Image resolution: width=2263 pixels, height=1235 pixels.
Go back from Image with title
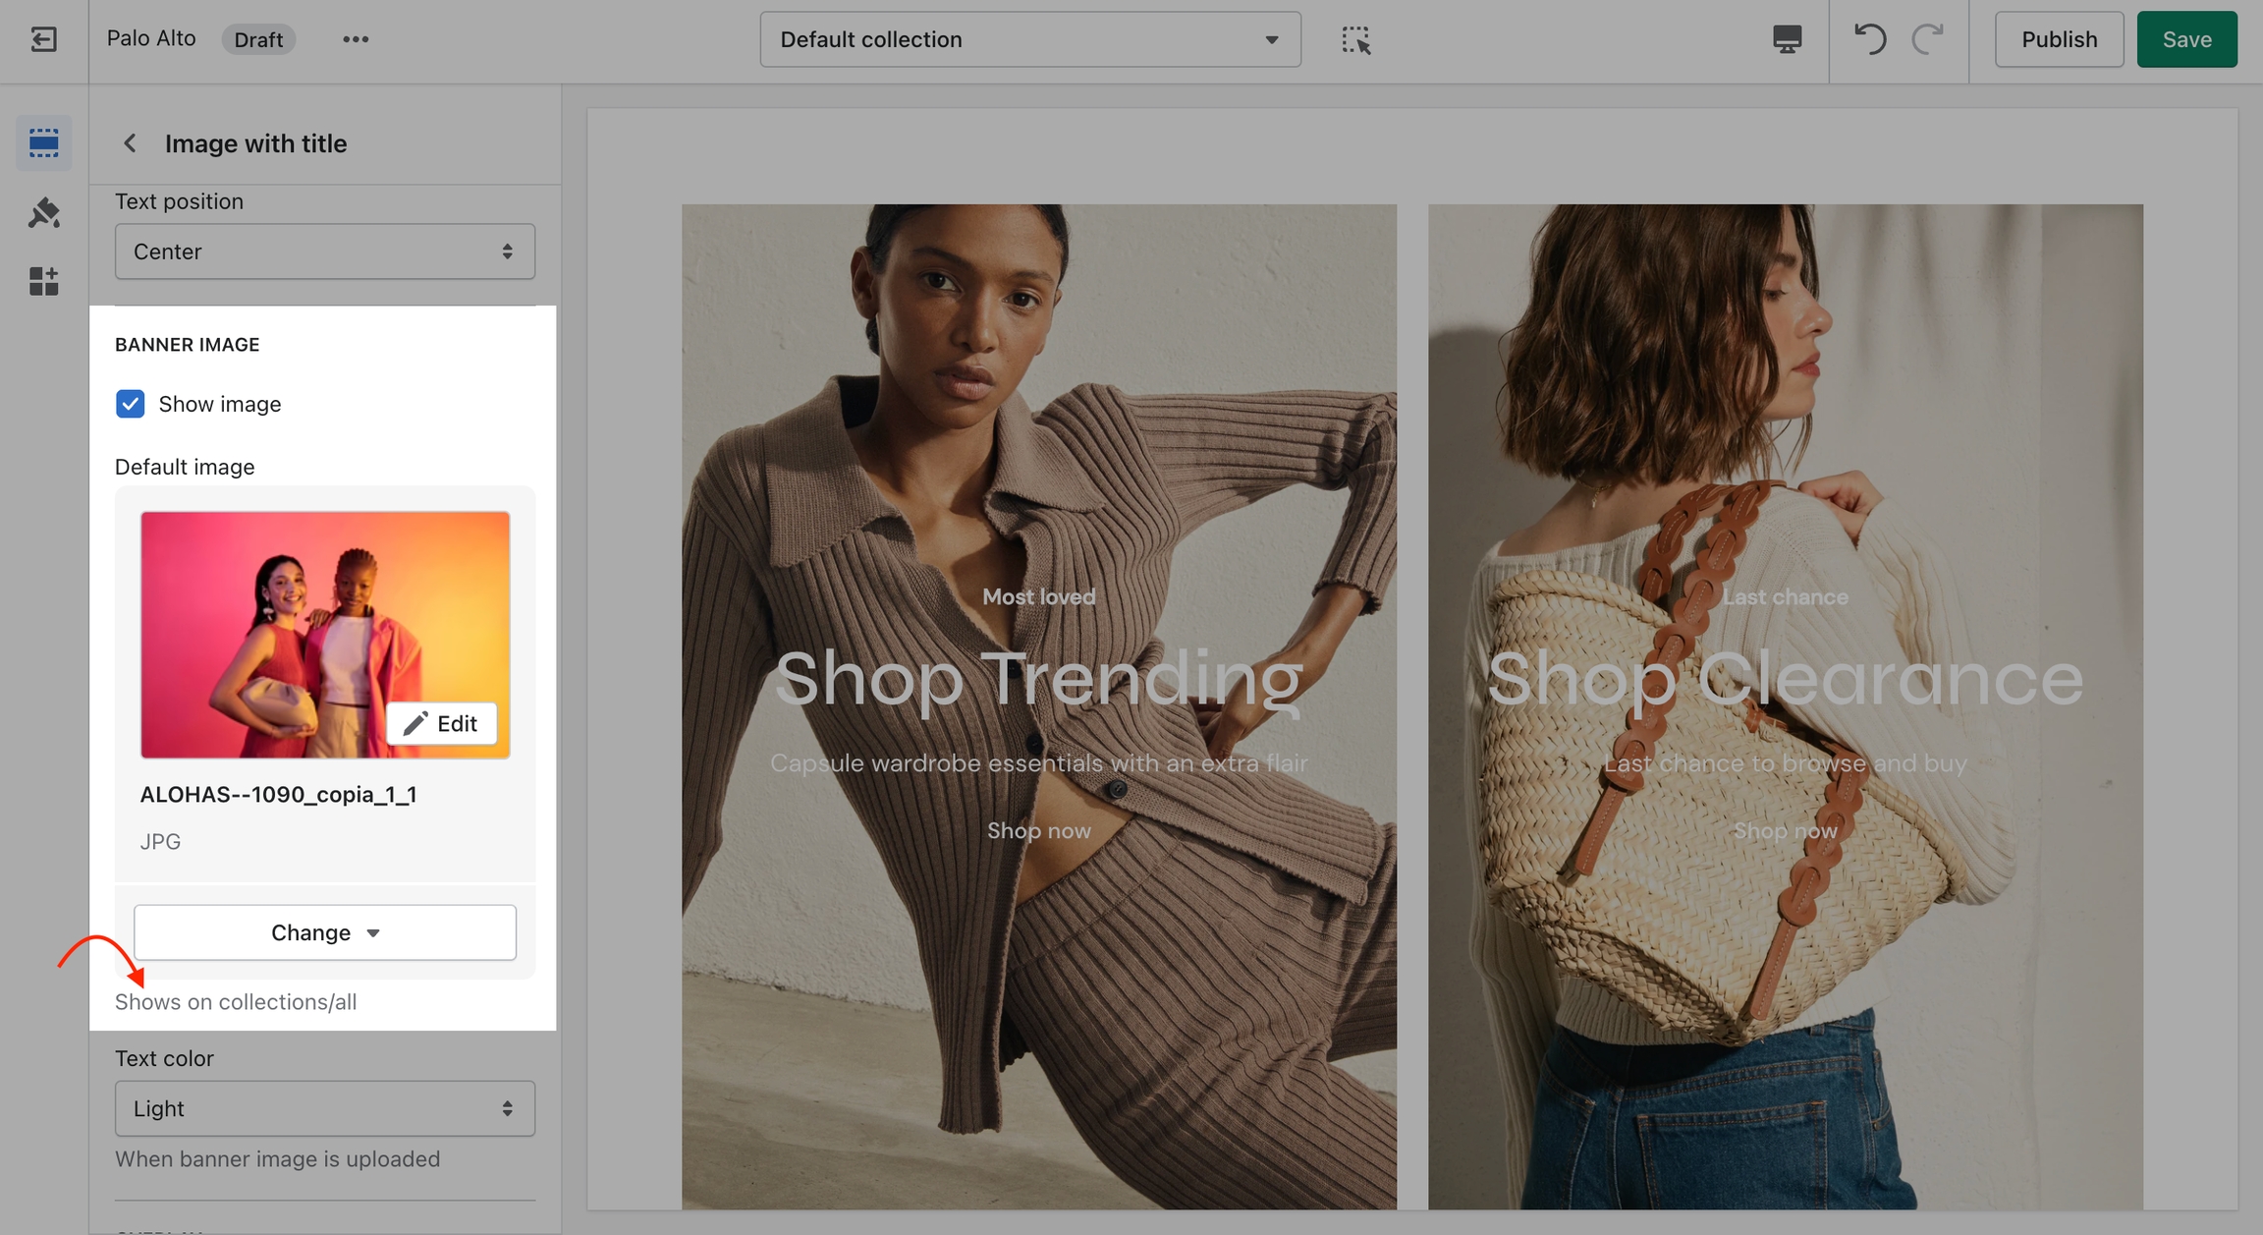(130, 143)
